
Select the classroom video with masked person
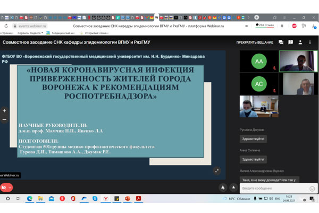[259, 106]
